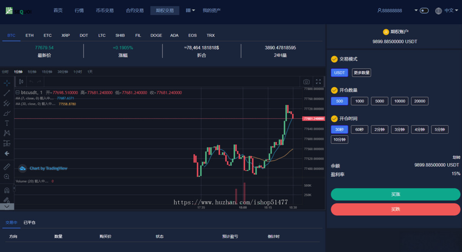
Task: Switch to TRX coin tab
Action: click(x=211, y=35)
